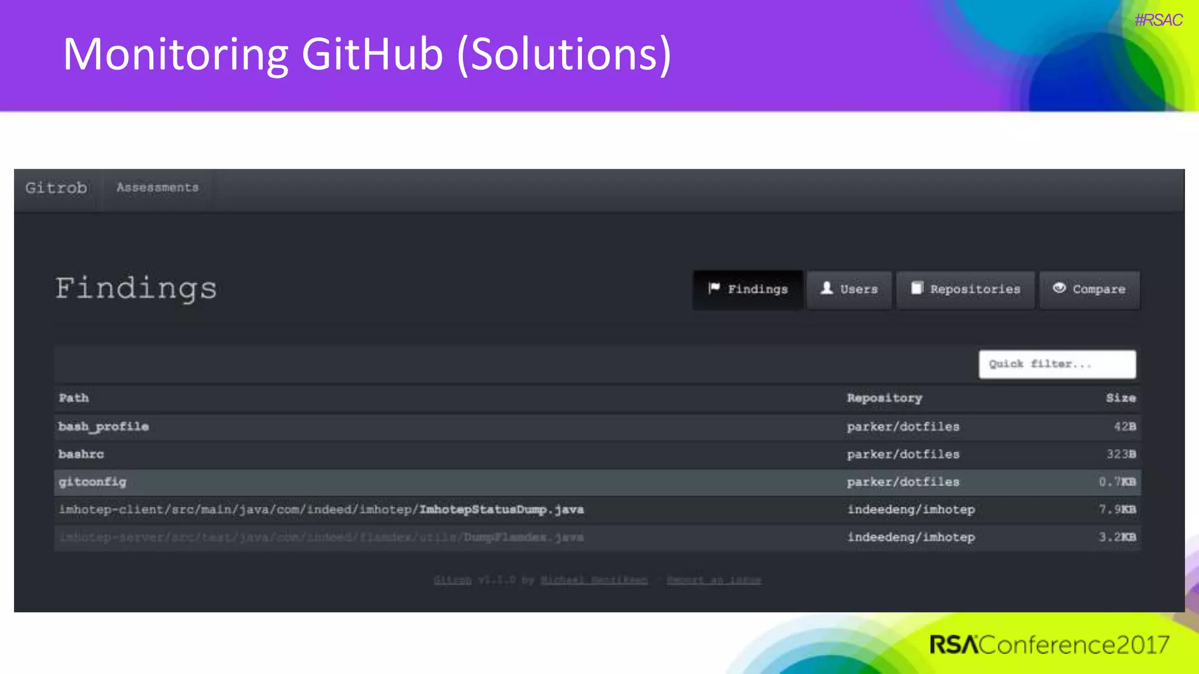Select indeedeng/imhotep in DumpFlamdex.java row

pos(911,537)
